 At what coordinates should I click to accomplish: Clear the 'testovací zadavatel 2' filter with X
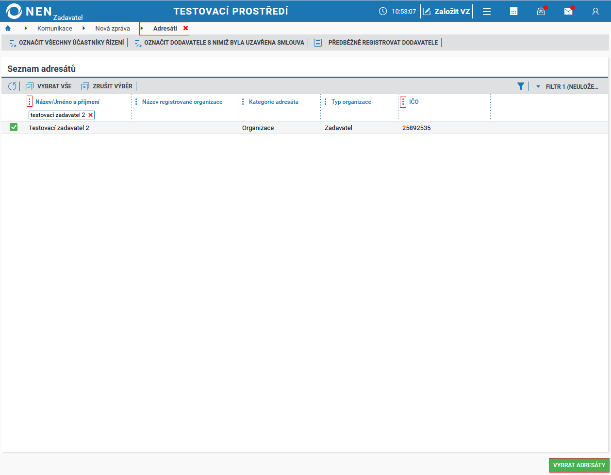point(90,115)
